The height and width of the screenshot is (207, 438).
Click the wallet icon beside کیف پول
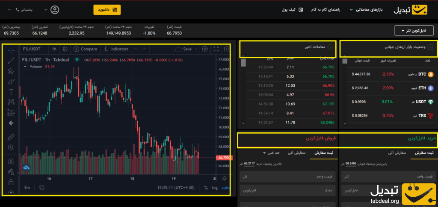tap(301, 10)
